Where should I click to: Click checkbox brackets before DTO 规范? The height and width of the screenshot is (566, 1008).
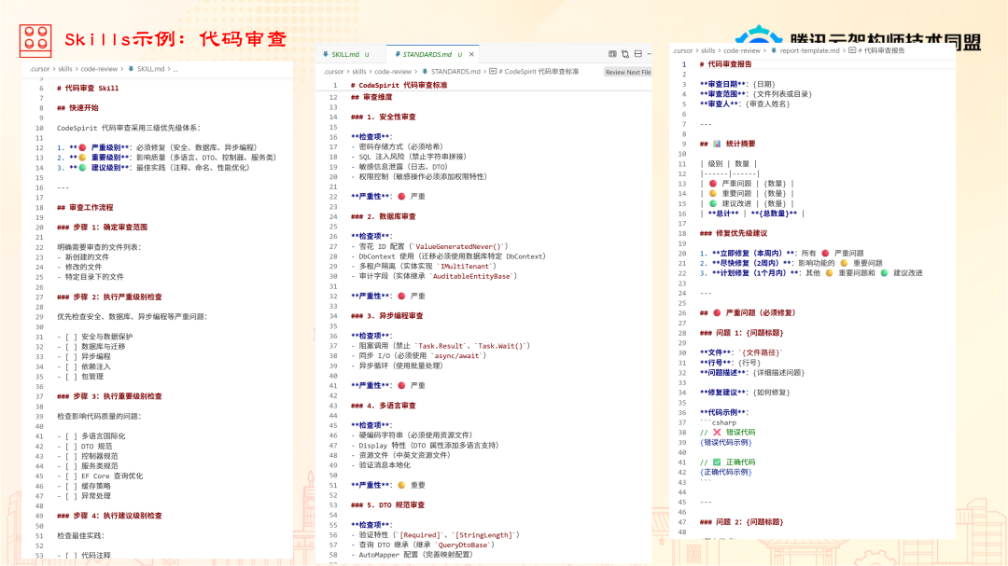coord(71,446)
